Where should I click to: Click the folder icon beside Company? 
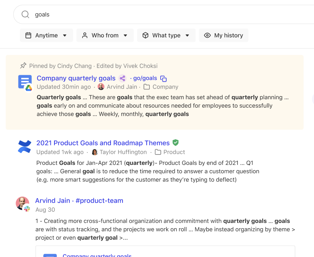coord(147,87)
